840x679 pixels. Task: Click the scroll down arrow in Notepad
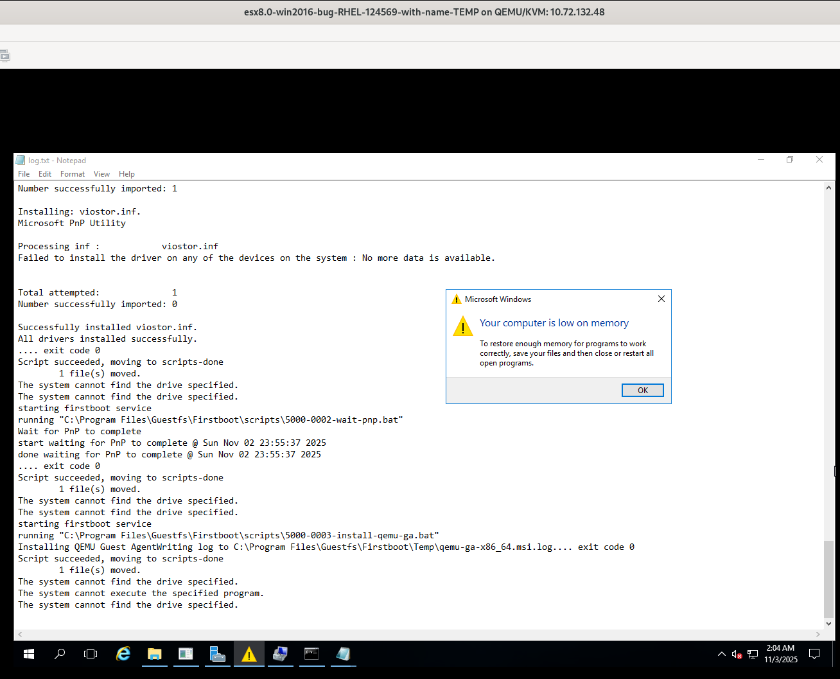828,624
